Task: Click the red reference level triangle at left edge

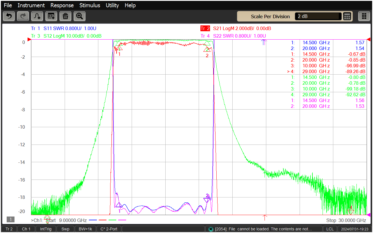Action: tap(29, 40)
